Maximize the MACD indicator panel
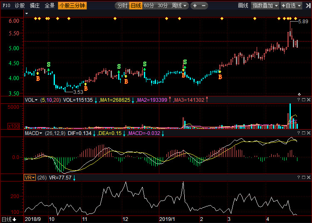Screen dimensions: 312x223 pos(303,133)
